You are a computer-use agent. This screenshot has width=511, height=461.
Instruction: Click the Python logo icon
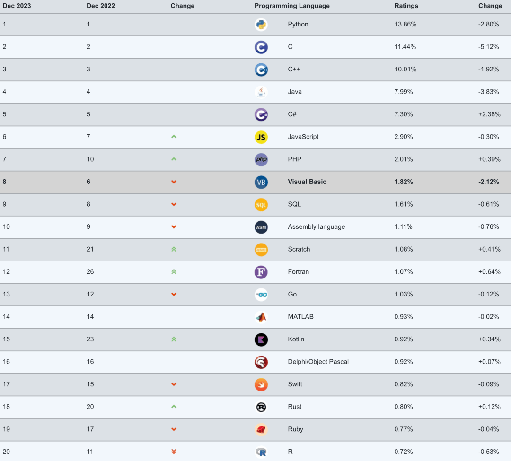pos(261,25)
